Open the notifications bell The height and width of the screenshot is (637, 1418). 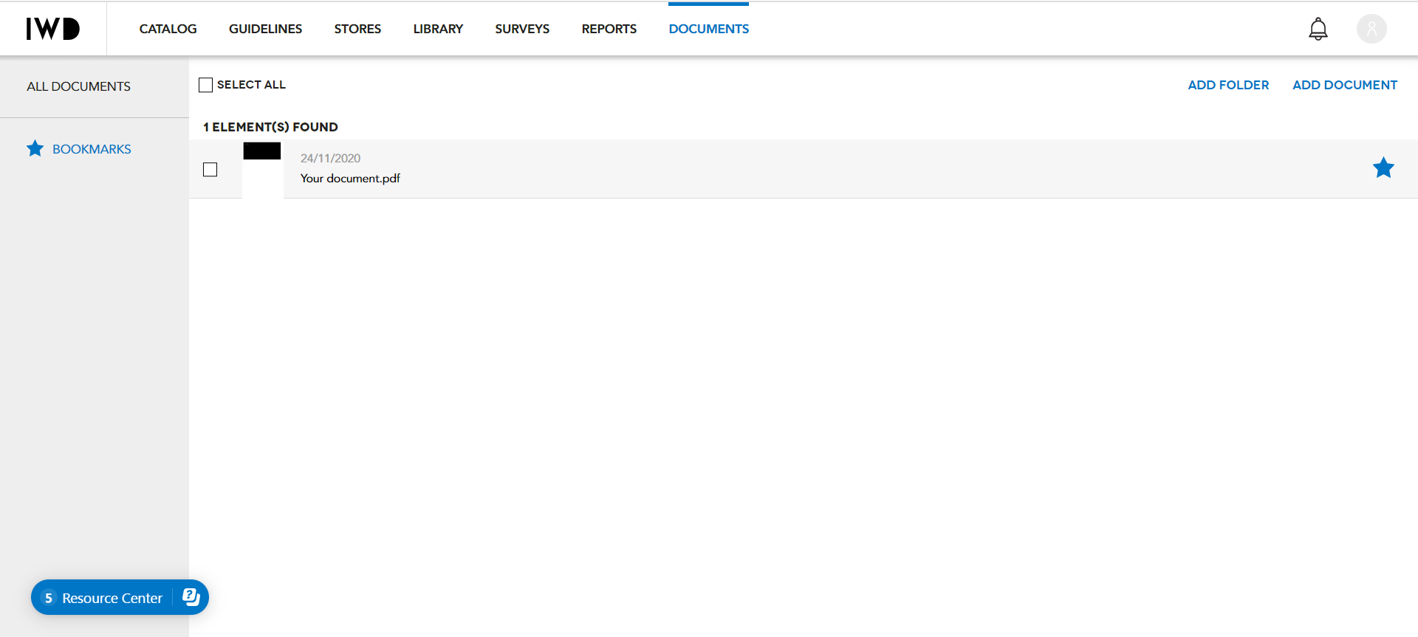[x=1318, y=29]
